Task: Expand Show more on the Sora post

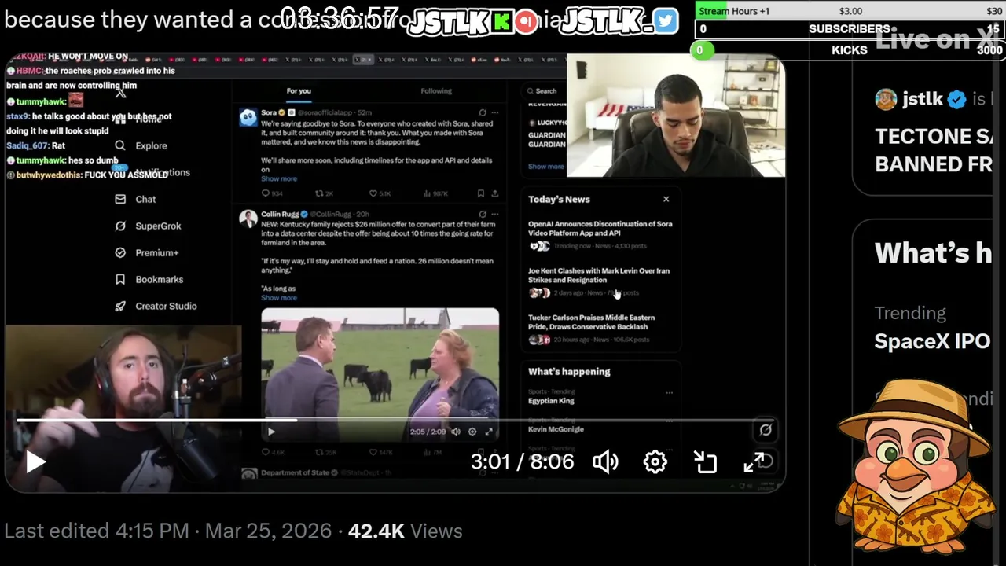Action: pyautogui.click(x=279, y=178)
